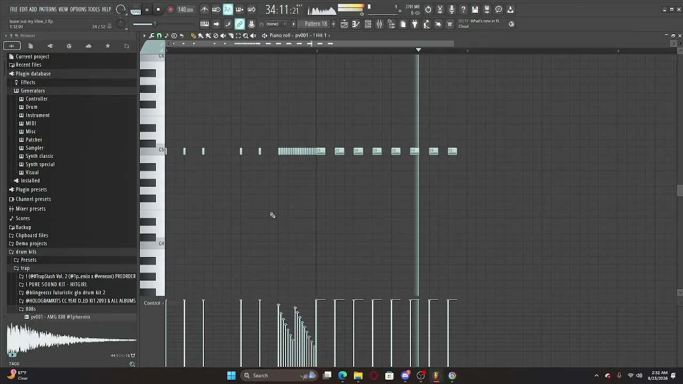Select the Mute tool in piano roll toolbar
Viewport: 683px width, 384px height.
[223, 35]
